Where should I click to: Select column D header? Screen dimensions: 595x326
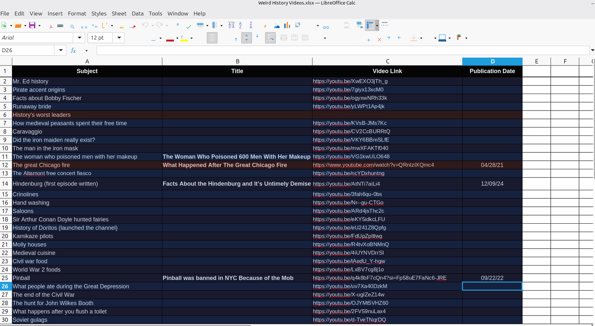point(492,62)
